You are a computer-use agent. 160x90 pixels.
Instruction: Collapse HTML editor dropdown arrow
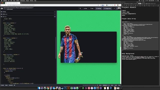coord(55,12)
